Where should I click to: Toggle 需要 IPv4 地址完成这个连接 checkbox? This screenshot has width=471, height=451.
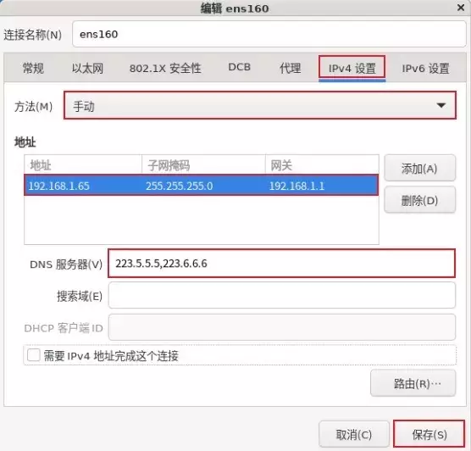point(34,355)
